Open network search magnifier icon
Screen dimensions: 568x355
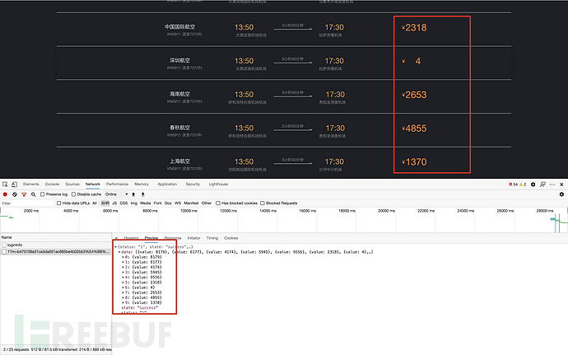[x=33, y=194]
